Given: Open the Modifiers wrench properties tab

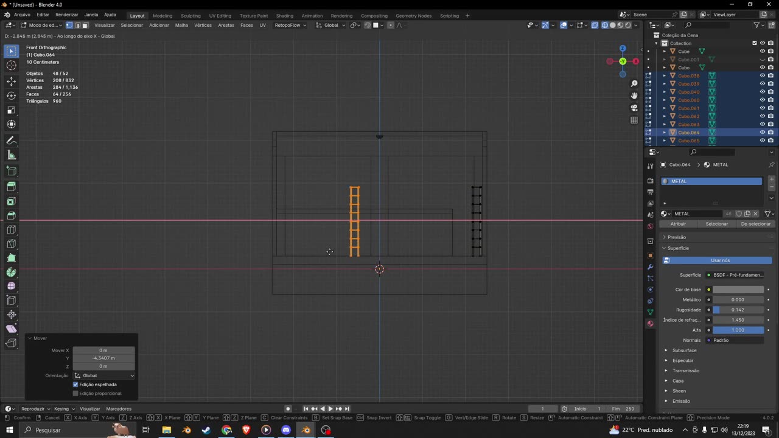Looking at the screenshot, I should coord(651,267).
